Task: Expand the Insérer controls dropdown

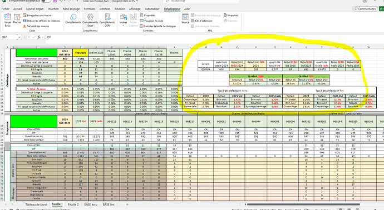Action: click(x=124, y=20)
